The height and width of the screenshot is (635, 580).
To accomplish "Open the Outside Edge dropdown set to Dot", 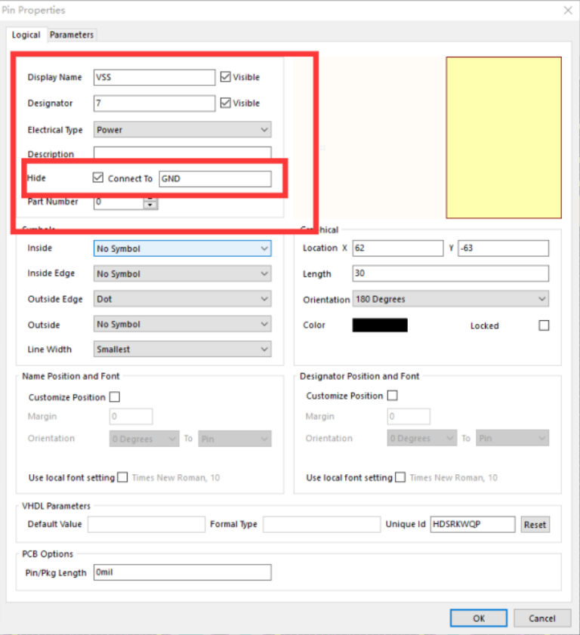I will coord(182,299).
